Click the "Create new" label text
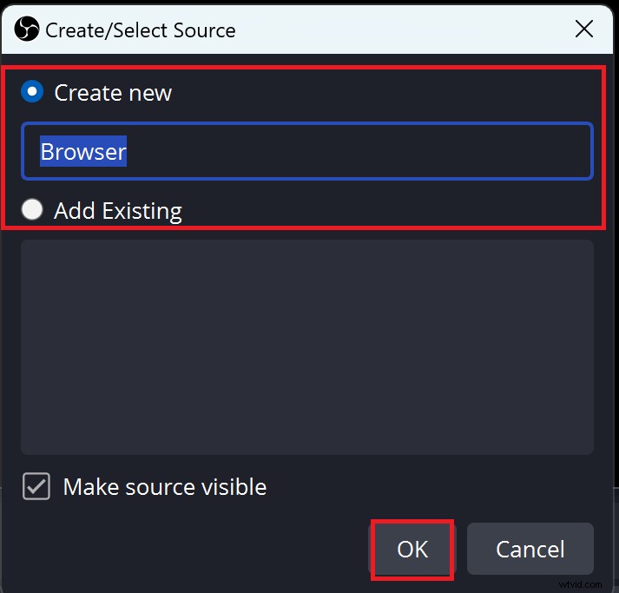This screenshot has height=593, width=619. (113, 93)
